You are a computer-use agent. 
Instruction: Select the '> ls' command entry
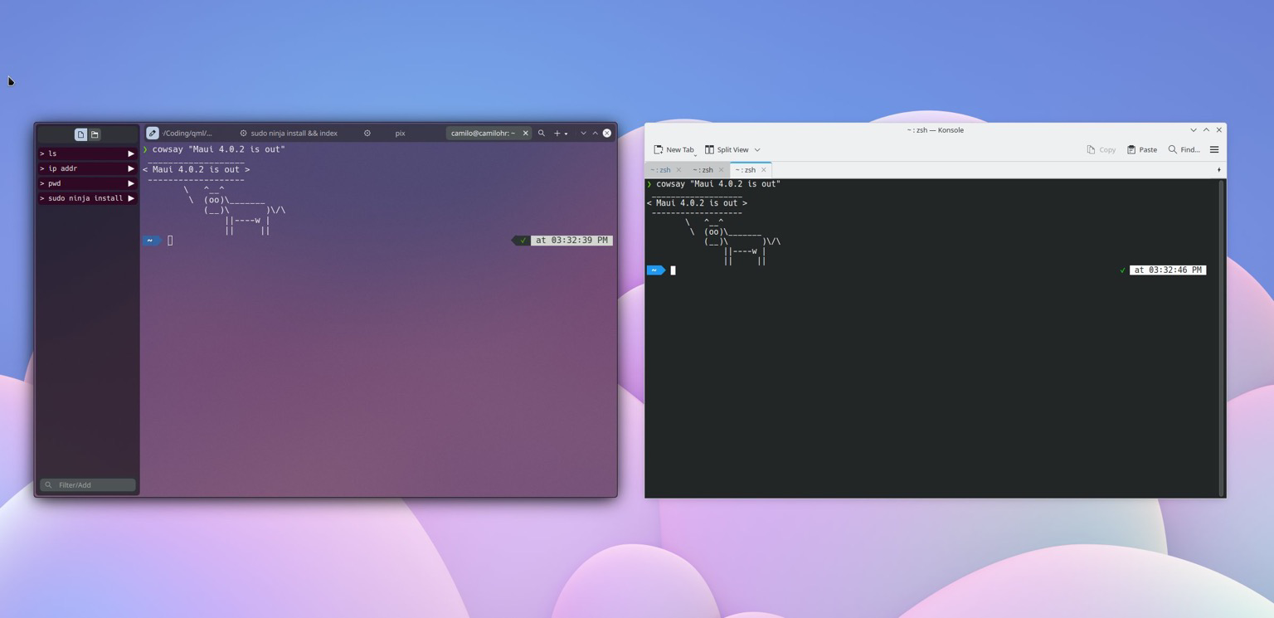tap(87, 153)
